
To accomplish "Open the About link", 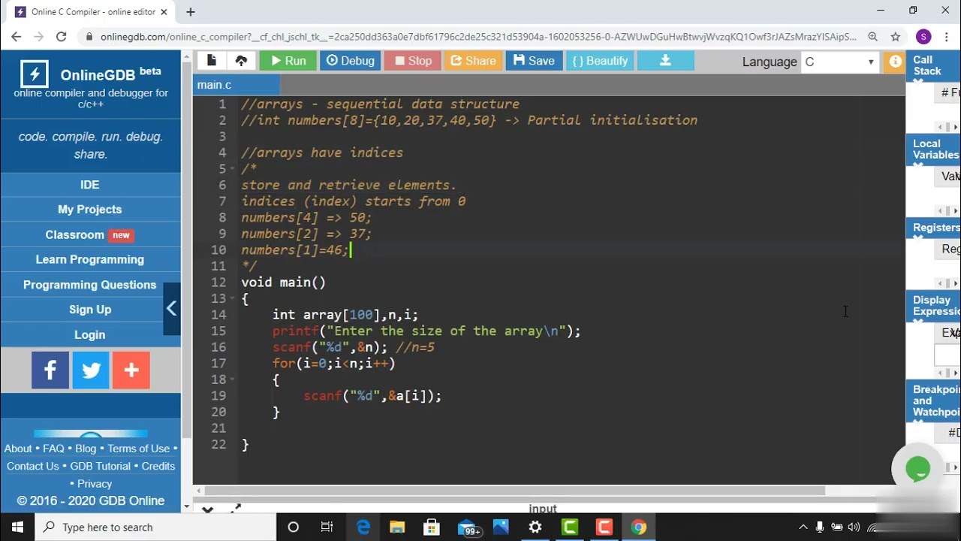I will point(18,449).
